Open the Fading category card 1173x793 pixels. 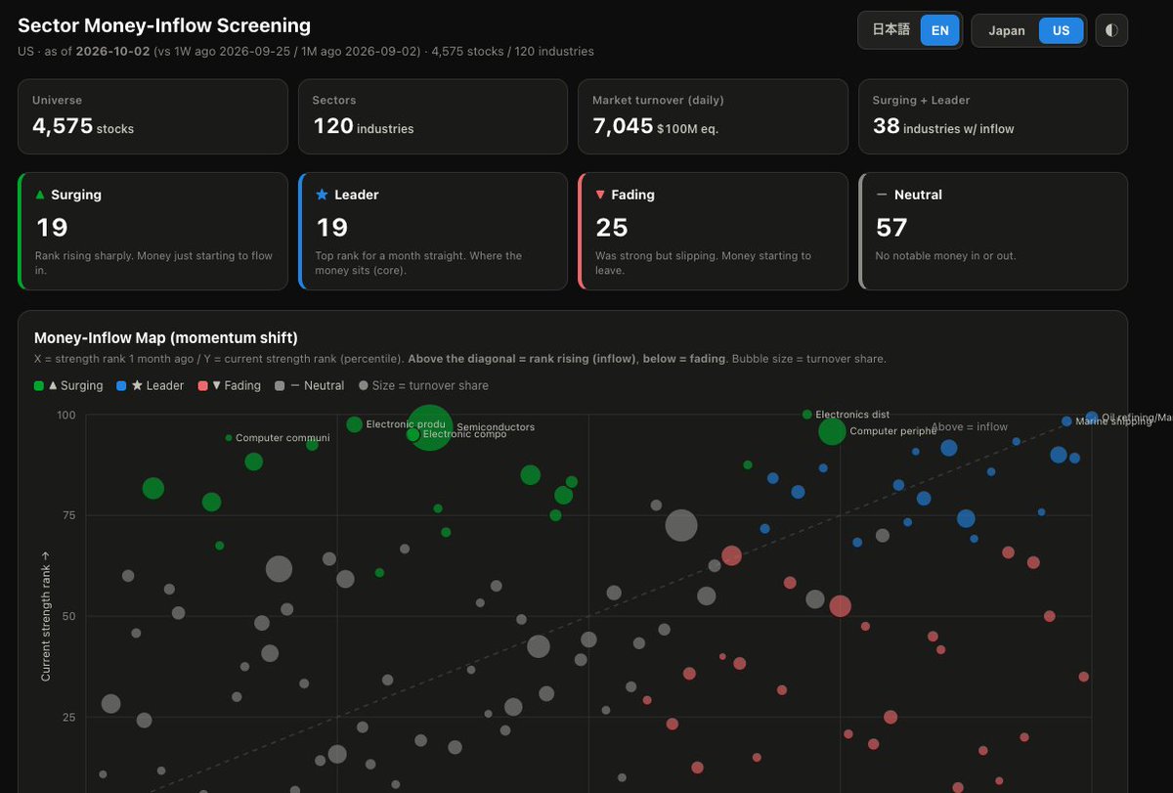click(x=713, y=231)
